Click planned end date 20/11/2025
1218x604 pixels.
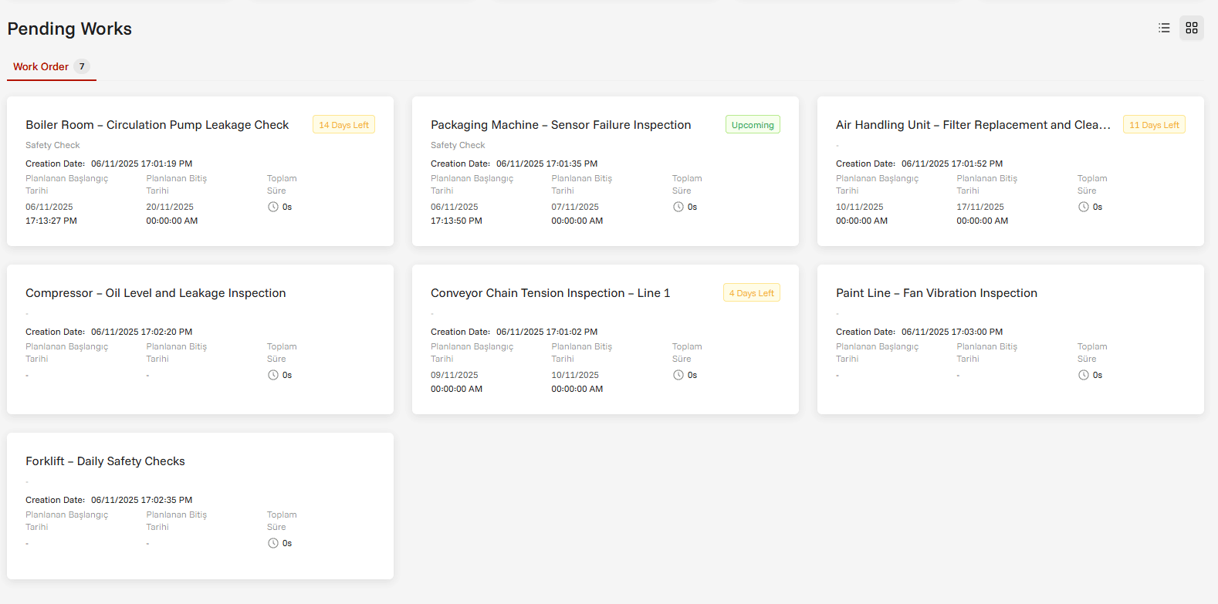[170, 207]
